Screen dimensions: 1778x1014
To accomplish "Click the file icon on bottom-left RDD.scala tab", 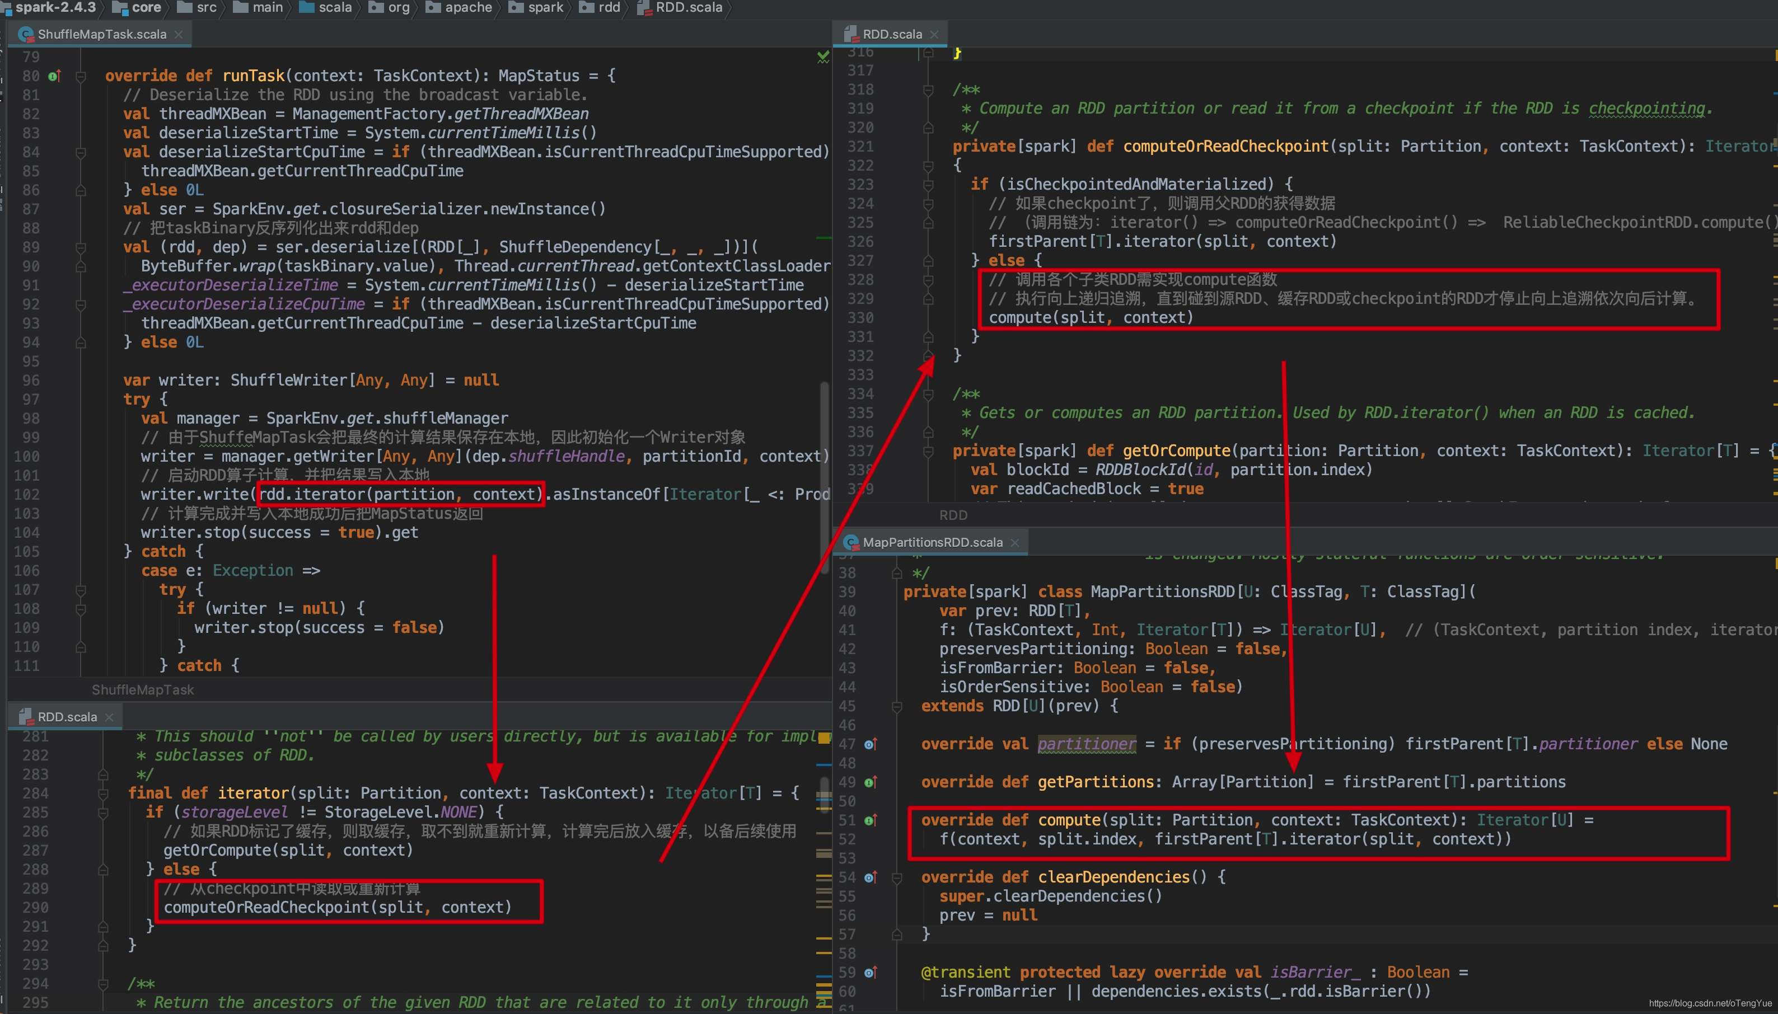I will point(26,717).
